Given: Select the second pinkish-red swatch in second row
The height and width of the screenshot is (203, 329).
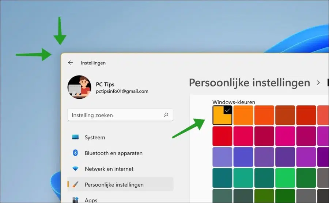Looking at the screenshot, I should (243, 136).
